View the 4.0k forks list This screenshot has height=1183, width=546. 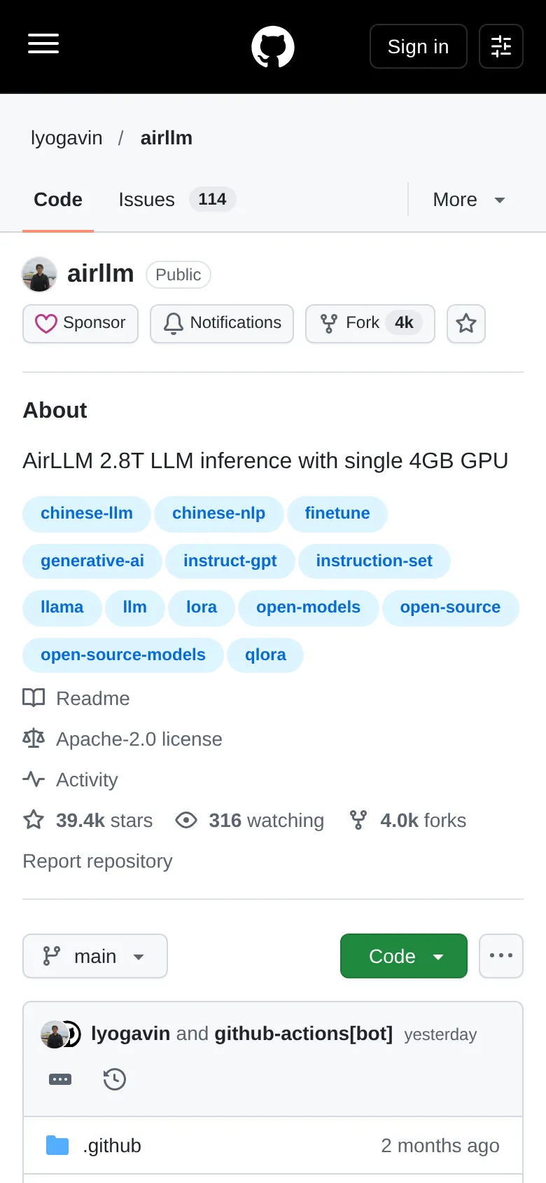[x=408, y=821]
